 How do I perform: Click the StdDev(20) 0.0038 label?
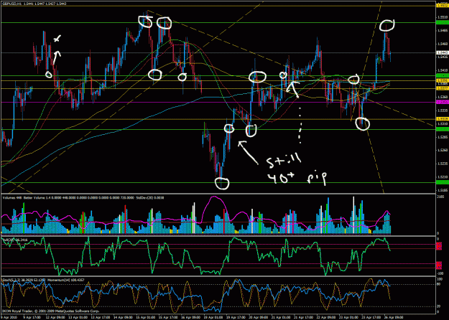pyautogui.click(x=150, y=197)
